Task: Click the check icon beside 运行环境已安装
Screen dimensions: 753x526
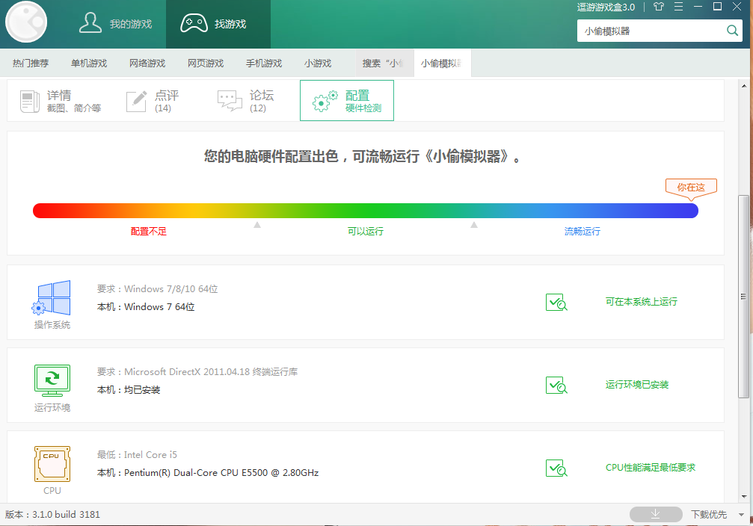Action: pos(556,386)
